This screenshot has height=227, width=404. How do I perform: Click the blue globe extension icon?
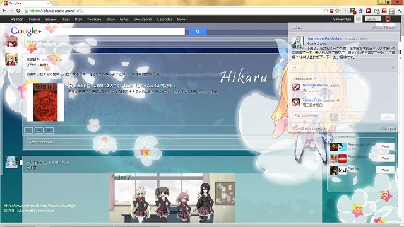pos(360,11)
